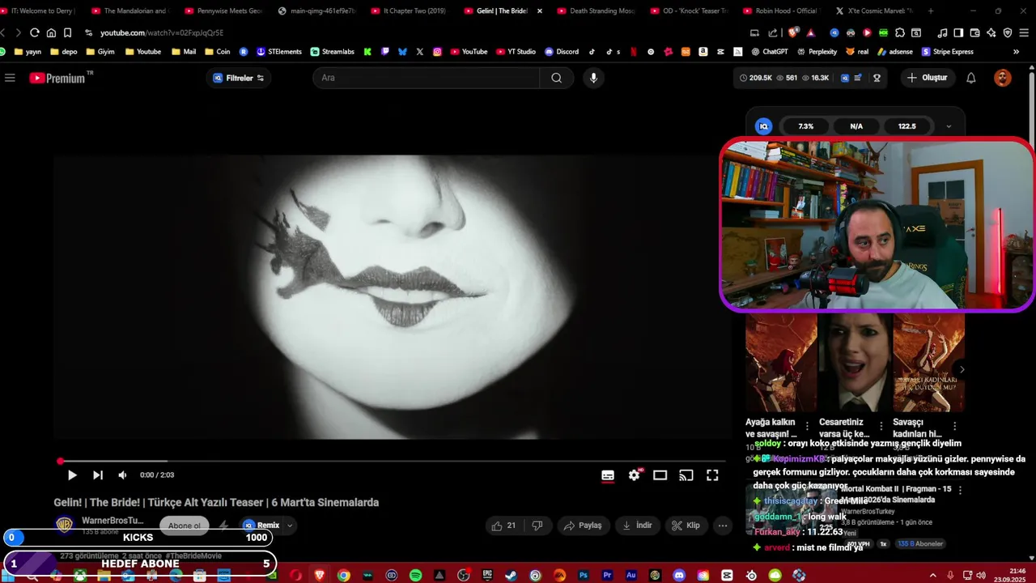Switch to 'Robin Hood - Official' tab

[781, 11]
